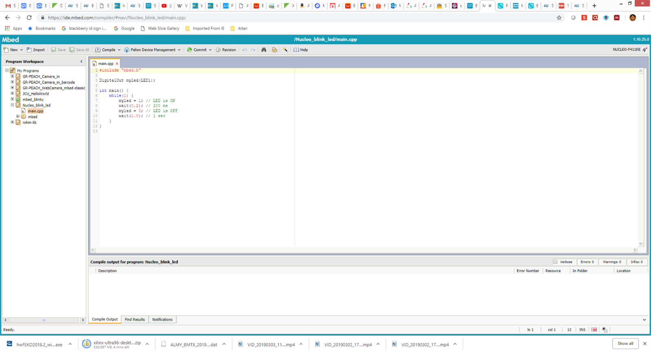The height and width of the screenshot is (352, 651).
Task: Click the print icon in the toolbar
Action: 275,50
